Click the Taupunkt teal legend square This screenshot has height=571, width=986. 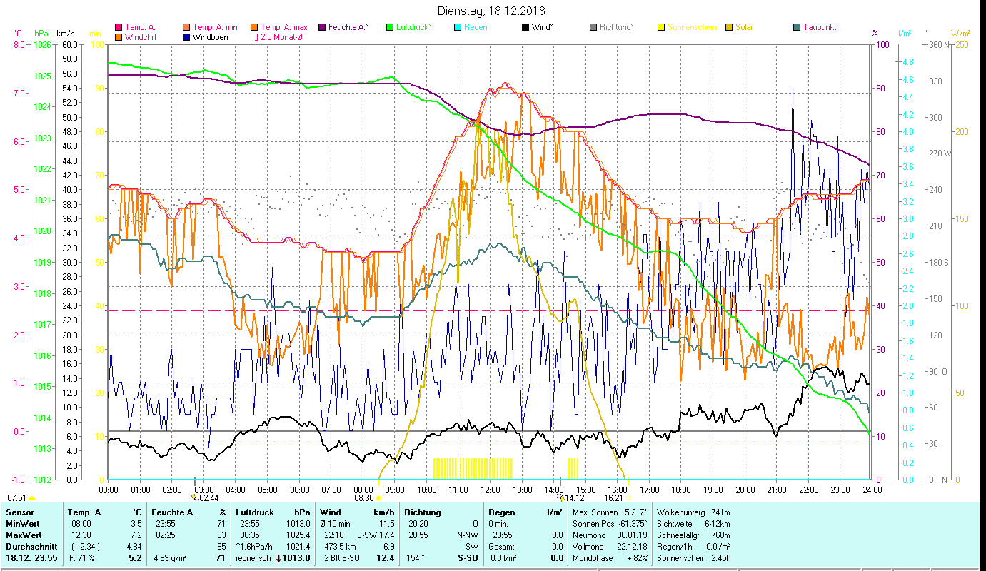point(797,27)
